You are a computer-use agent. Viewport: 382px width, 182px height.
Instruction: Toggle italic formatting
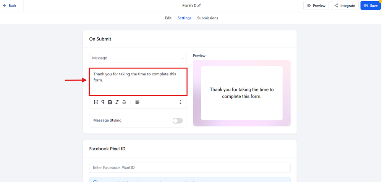(x=117, y=102)
